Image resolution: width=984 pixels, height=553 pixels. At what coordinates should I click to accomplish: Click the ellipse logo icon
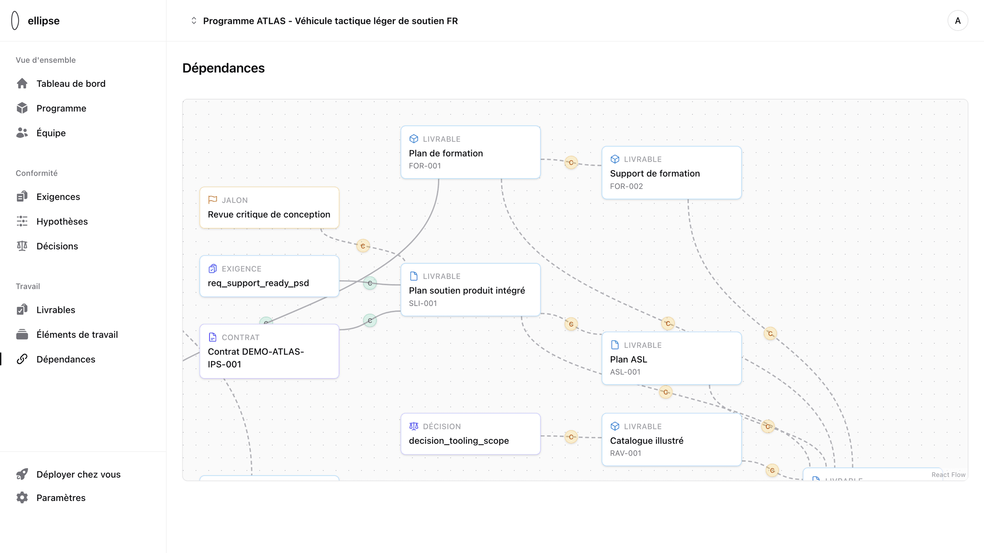point(15,20)
